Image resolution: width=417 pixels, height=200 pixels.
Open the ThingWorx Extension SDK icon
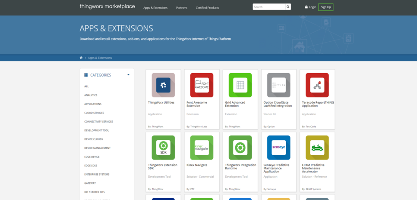[x=163, y=148]
